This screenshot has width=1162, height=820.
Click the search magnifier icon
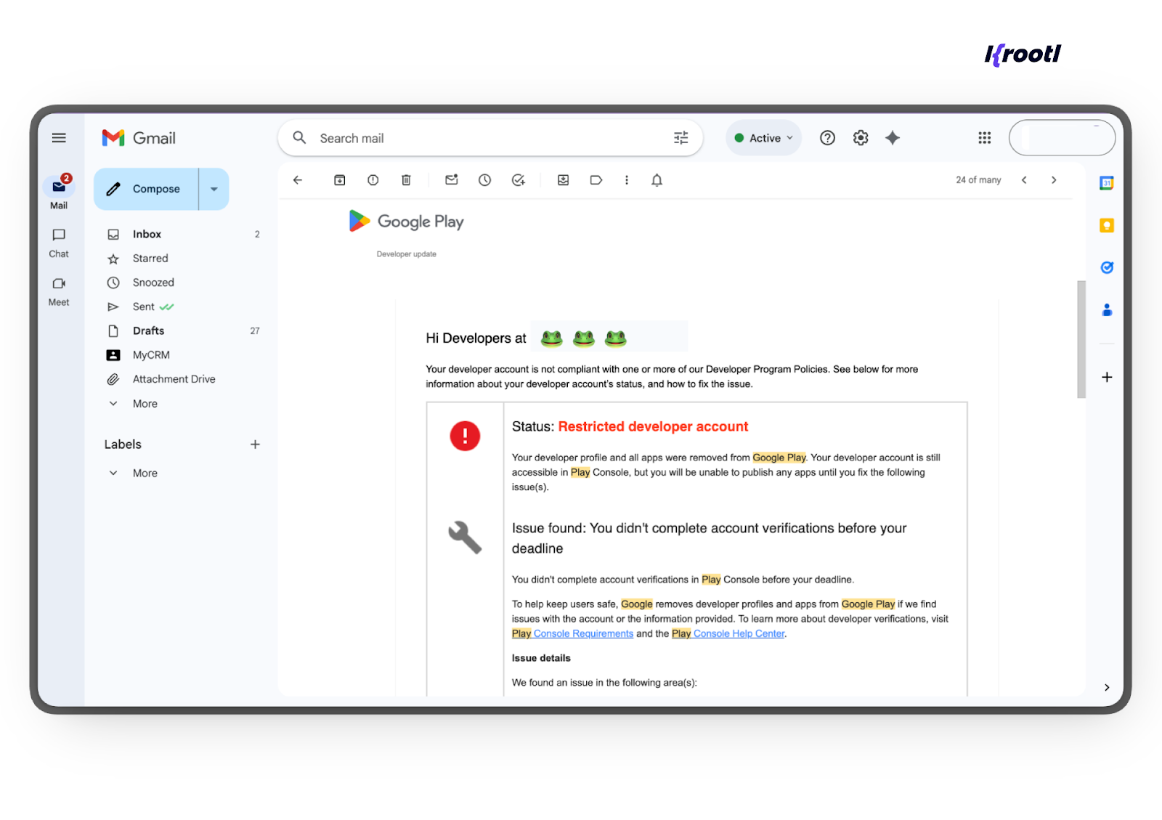coord(299,137)
